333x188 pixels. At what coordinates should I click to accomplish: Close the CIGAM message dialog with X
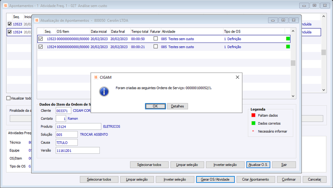click(237, 77)
